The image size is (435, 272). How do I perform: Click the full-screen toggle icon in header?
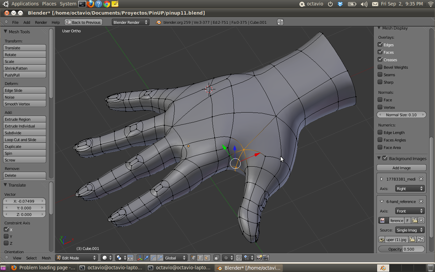pos(280,22)
